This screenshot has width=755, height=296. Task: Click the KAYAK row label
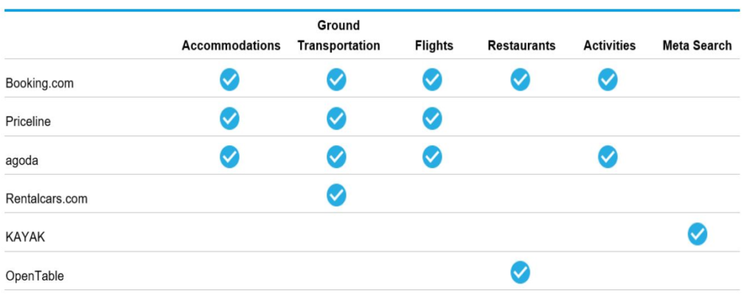point(25,237)
